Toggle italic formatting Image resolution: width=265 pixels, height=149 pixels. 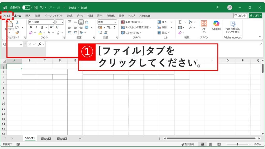pos(36,27)
